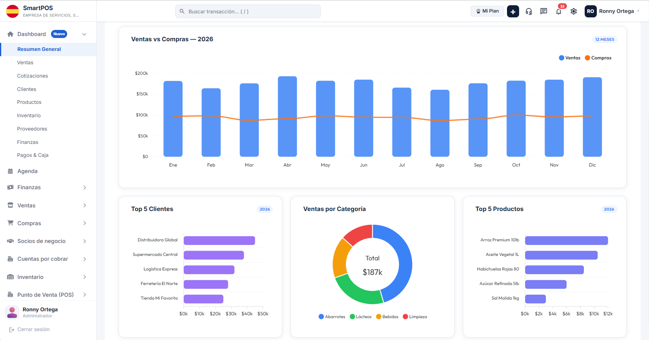Toggle Abarrotes category in donut legend
Screen dimensions: 649x340
click(x=332, y=317)
